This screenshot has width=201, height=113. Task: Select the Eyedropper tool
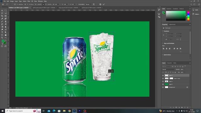pyautogui.click(x=2, y=19)
